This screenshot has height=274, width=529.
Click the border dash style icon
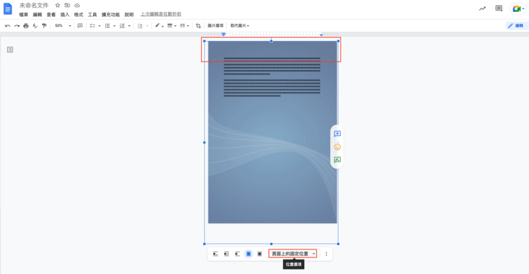tap(183, 26)
